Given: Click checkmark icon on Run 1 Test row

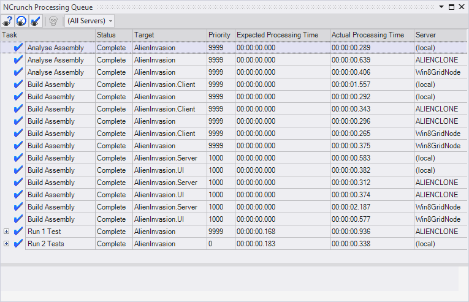Looking at the screenshot, I should [x=18, y=232].
